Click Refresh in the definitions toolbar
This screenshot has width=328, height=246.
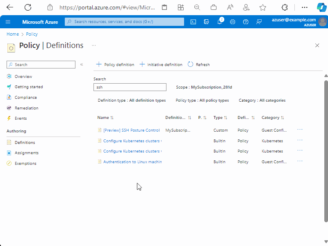coord(198,64)
